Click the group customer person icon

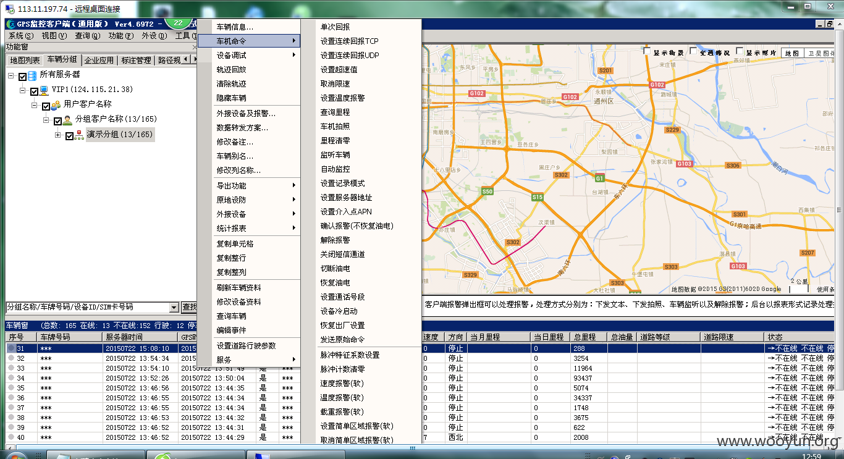point(67,120)
